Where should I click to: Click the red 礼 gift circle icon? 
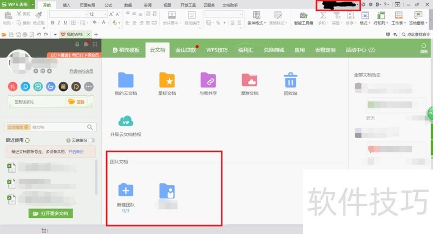(x=12, y=87)
